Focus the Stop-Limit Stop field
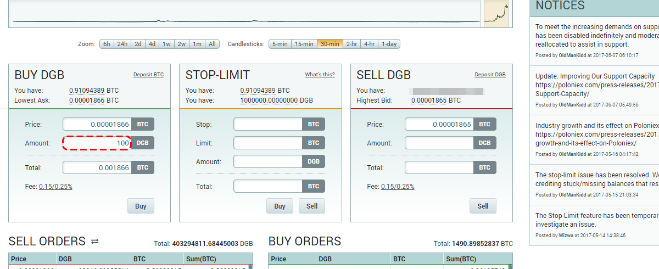Viewport: 659px width, 269px height. click(268, 125)
